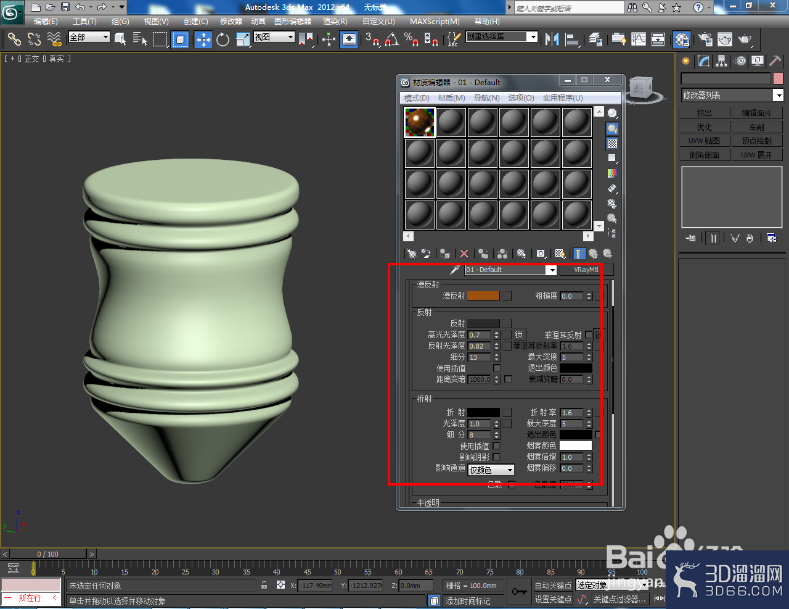The height and width of the screenshot is (609, 789).
Task: Enable refraction use interpolation checkbox
Action: click(496, 446)
